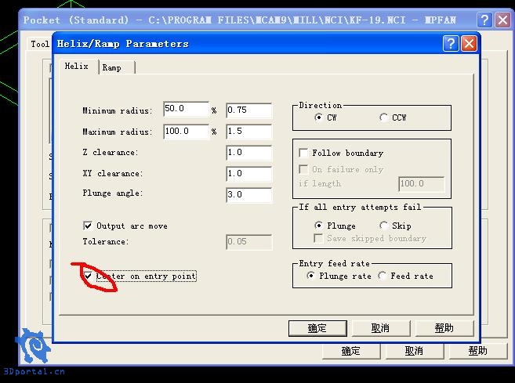The image size is (515, 383).
Task: Click the Minimum radius percent field
Action: (186, 109)
